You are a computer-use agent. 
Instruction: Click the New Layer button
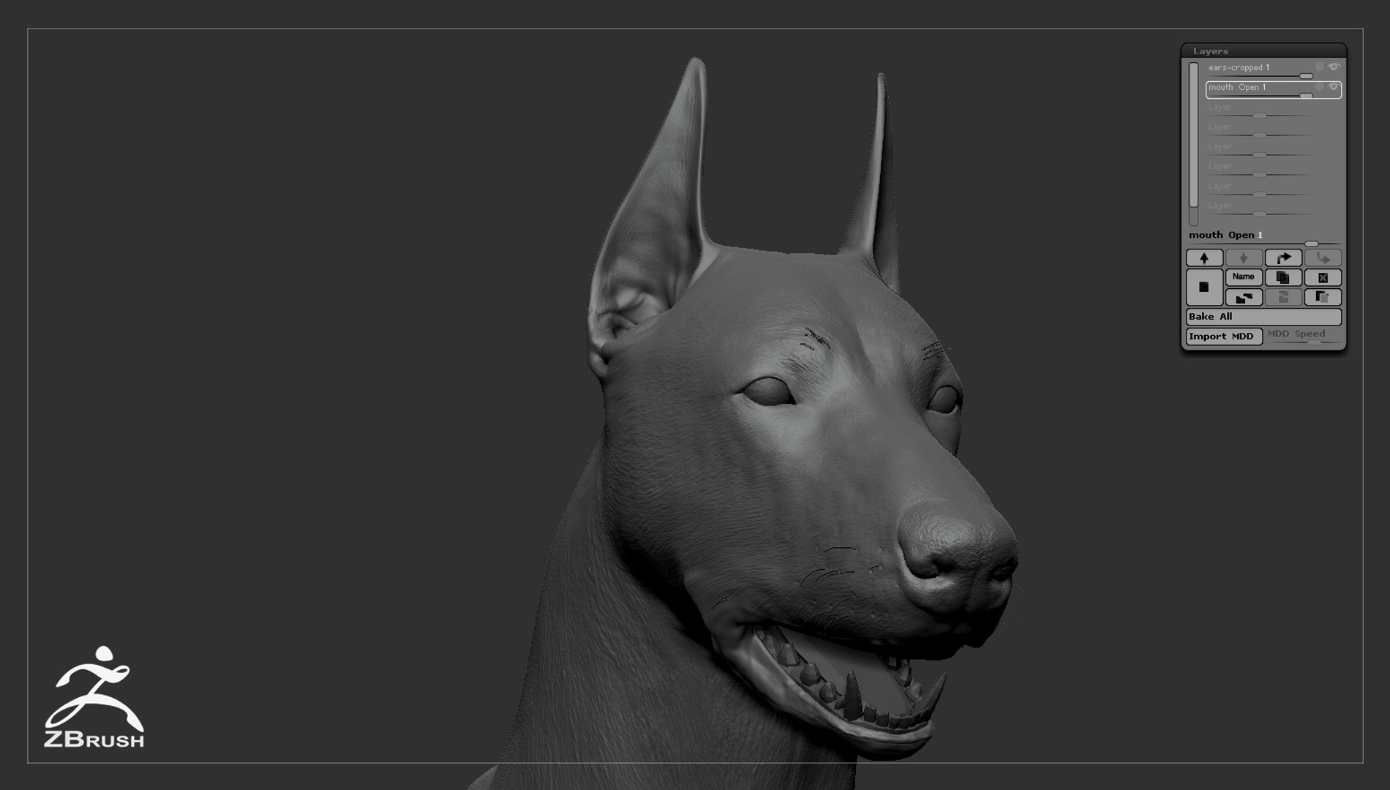pos(1203,287)
